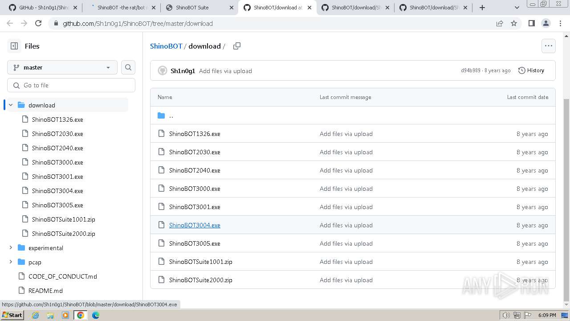The height and width of the screenshot is (321, 570).
Task: Expand the experimental folder in tree
Action: [x=11, y=248]
